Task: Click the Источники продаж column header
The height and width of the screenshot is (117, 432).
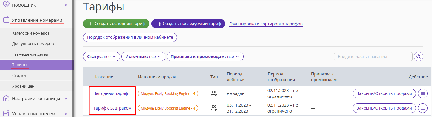Action: [x=157, y=77]
